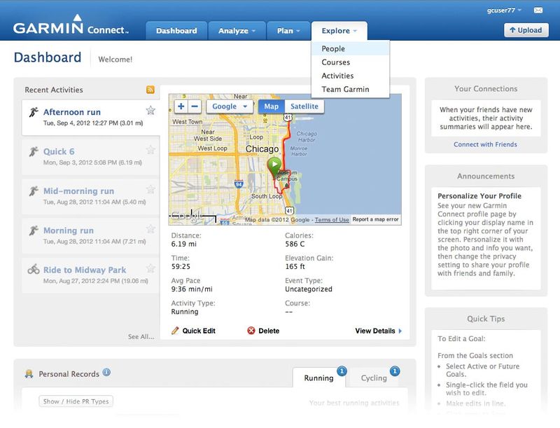Open the gcuser77 account dropdown
The image size is (560, 428).
tap(504, 10)
